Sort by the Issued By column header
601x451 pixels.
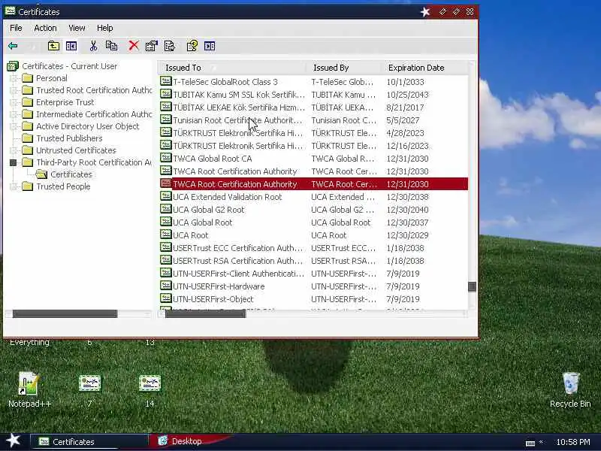(x=344, y=68)
